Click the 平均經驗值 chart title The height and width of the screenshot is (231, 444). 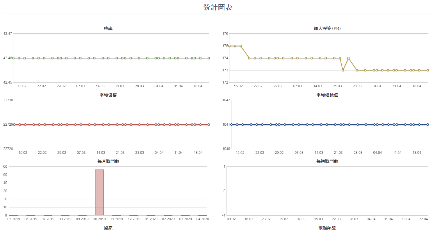pos(327,95)
